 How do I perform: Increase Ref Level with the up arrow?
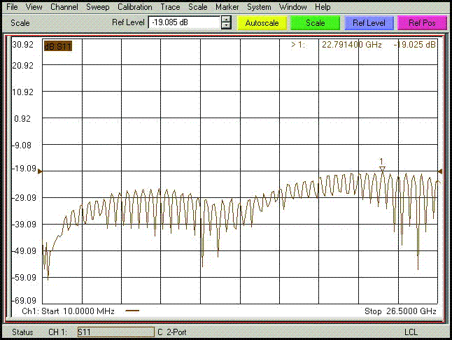tap(226, 20)
